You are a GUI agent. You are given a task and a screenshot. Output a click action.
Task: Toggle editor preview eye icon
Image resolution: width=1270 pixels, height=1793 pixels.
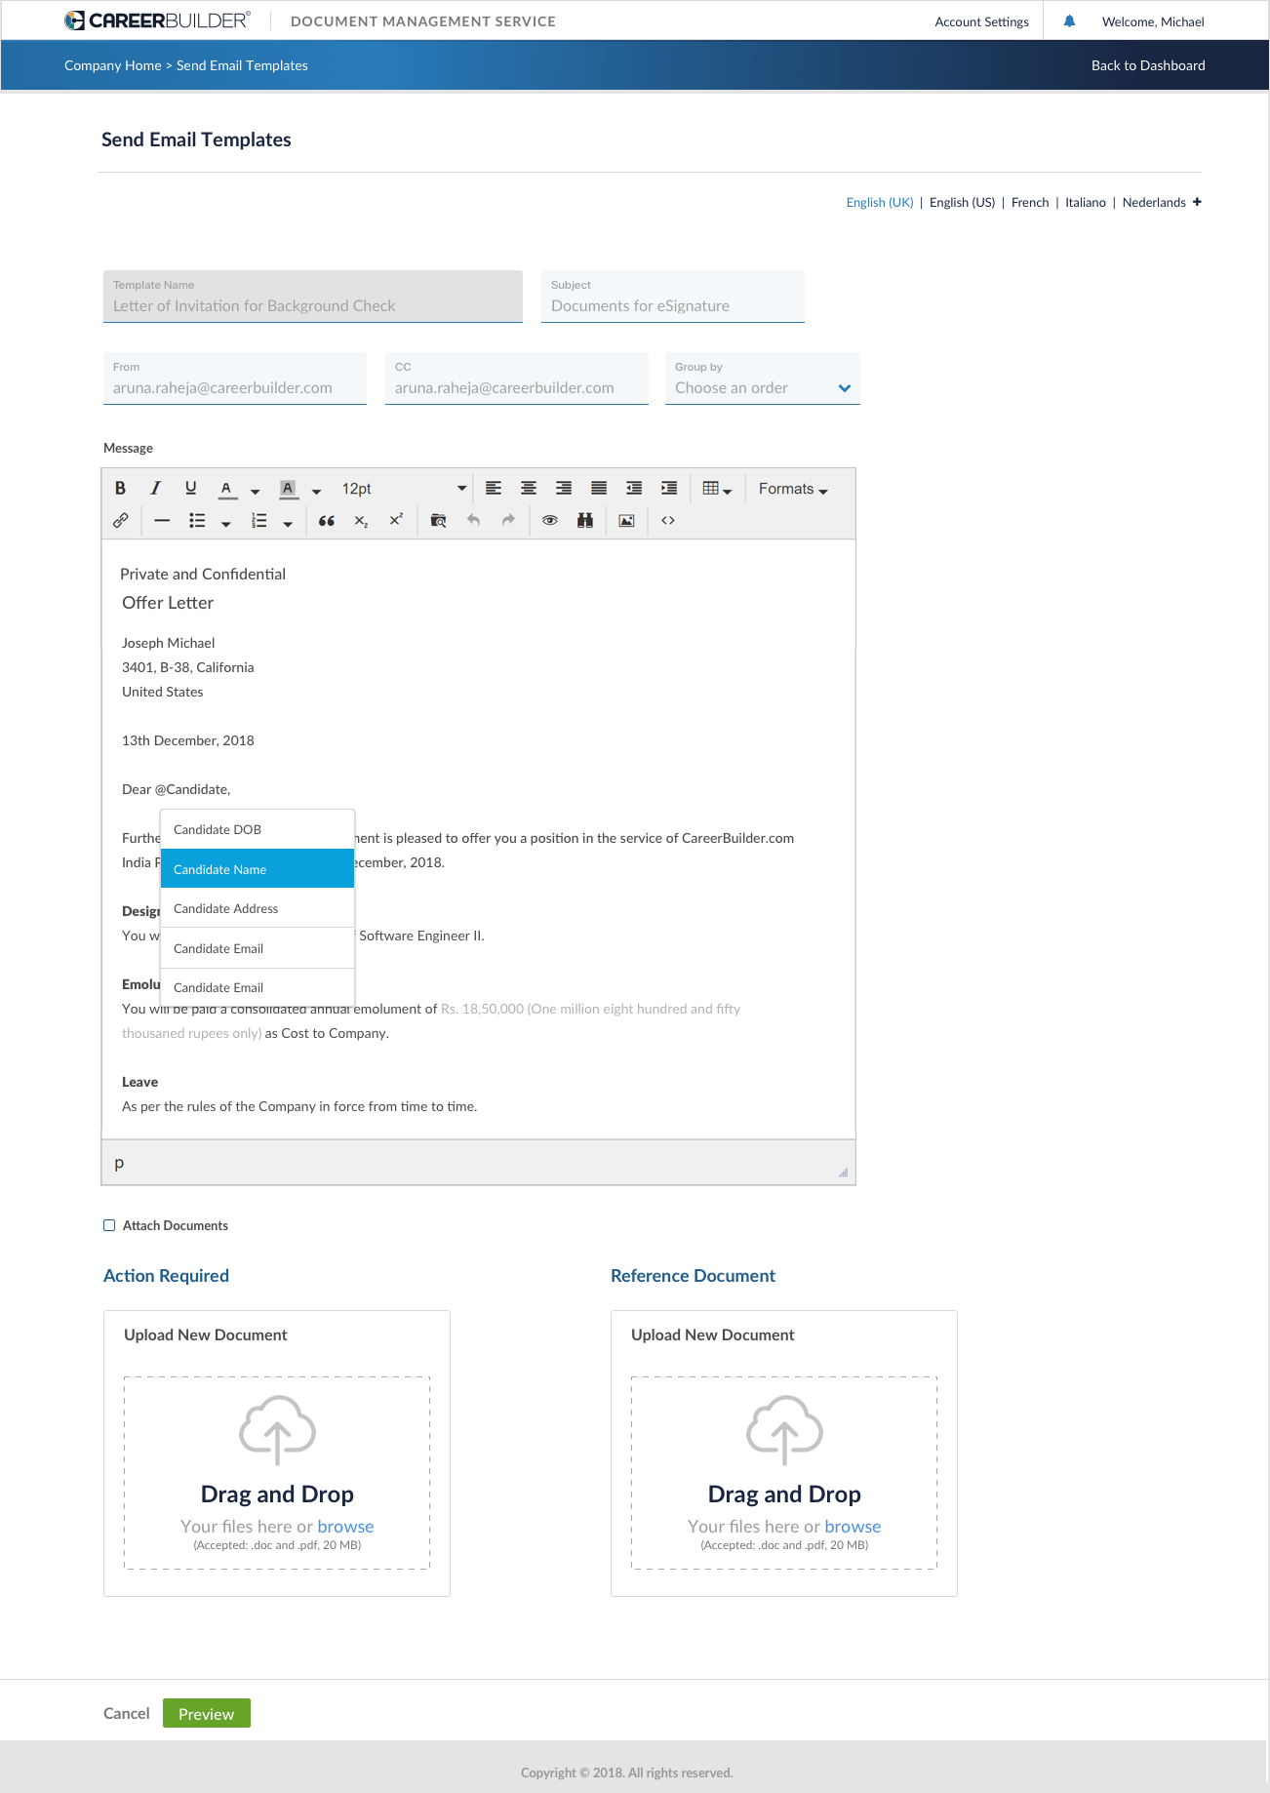point(550,520)
